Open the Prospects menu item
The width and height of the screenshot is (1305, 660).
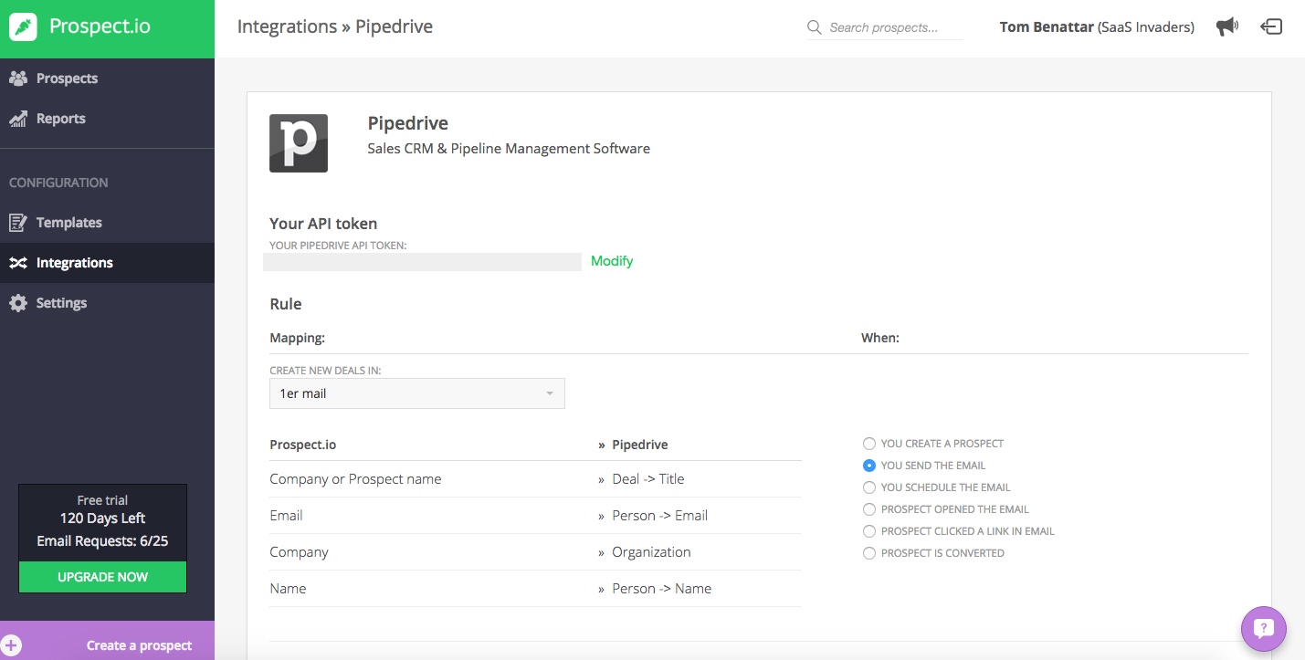click(107, 79)
